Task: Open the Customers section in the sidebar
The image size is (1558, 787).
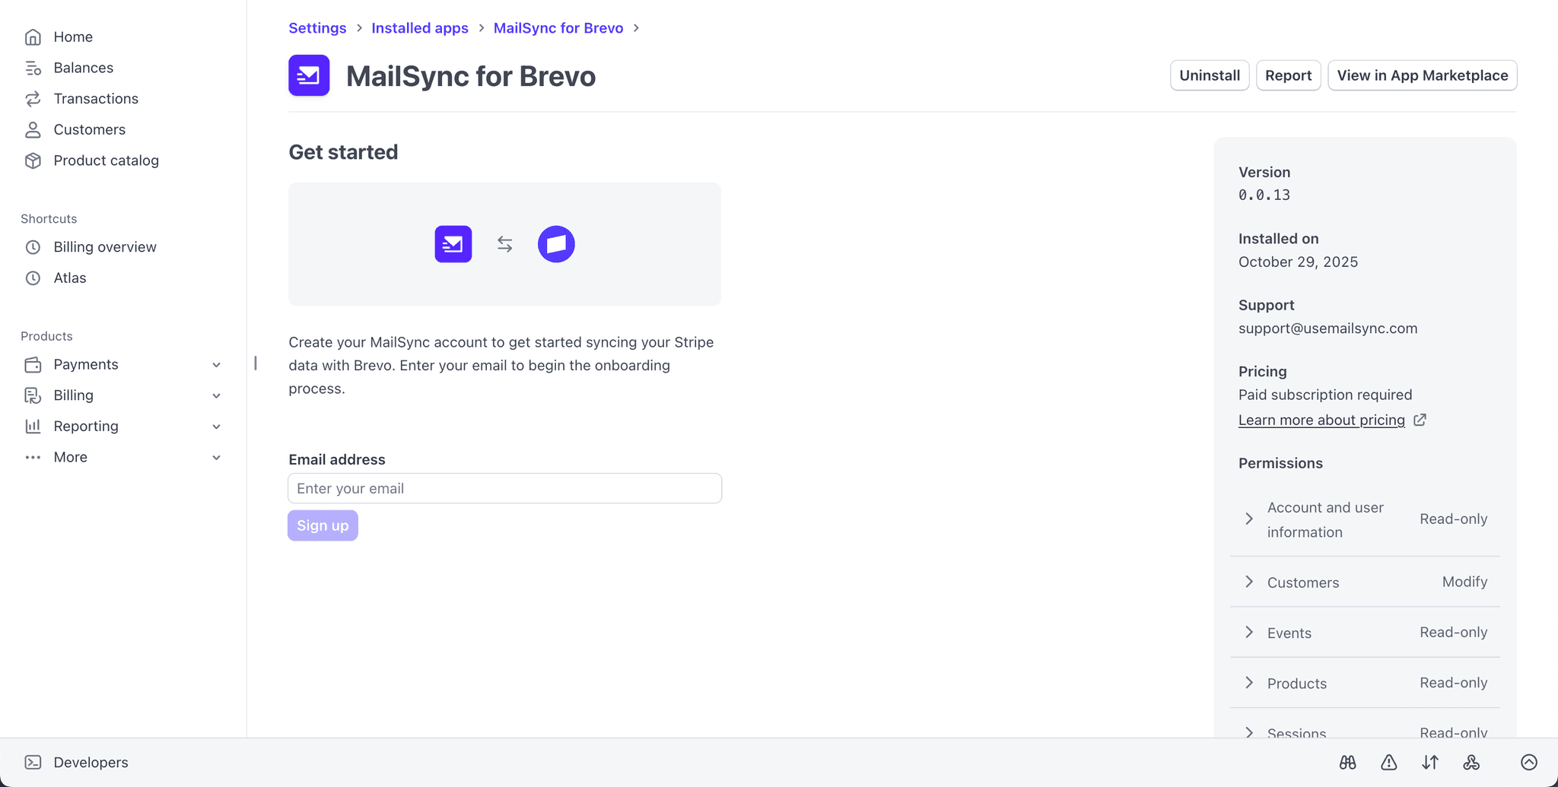Action: (89, 129)
